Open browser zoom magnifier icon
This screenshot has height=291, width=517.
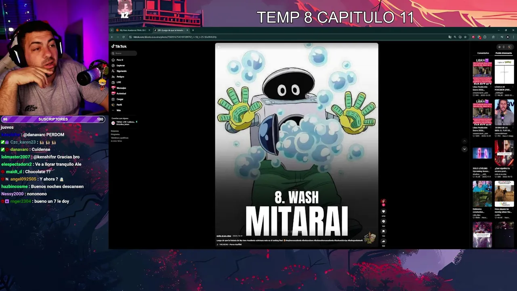(455, 37)
